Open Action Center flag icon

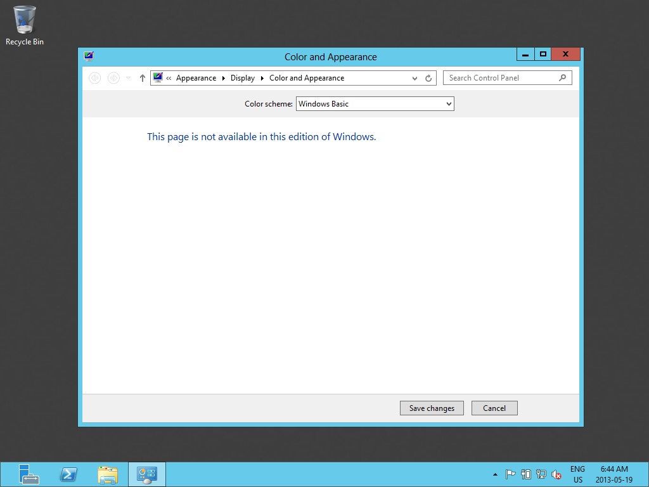tap(510, 474)
